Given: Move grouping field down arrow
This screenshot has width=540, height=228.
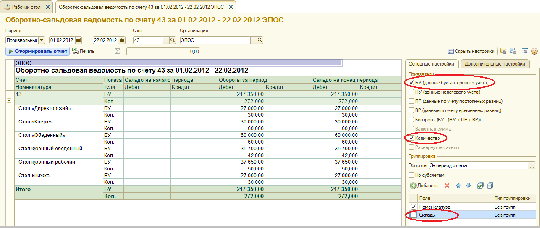Looking at the screenshot, I should click(468, 186).
